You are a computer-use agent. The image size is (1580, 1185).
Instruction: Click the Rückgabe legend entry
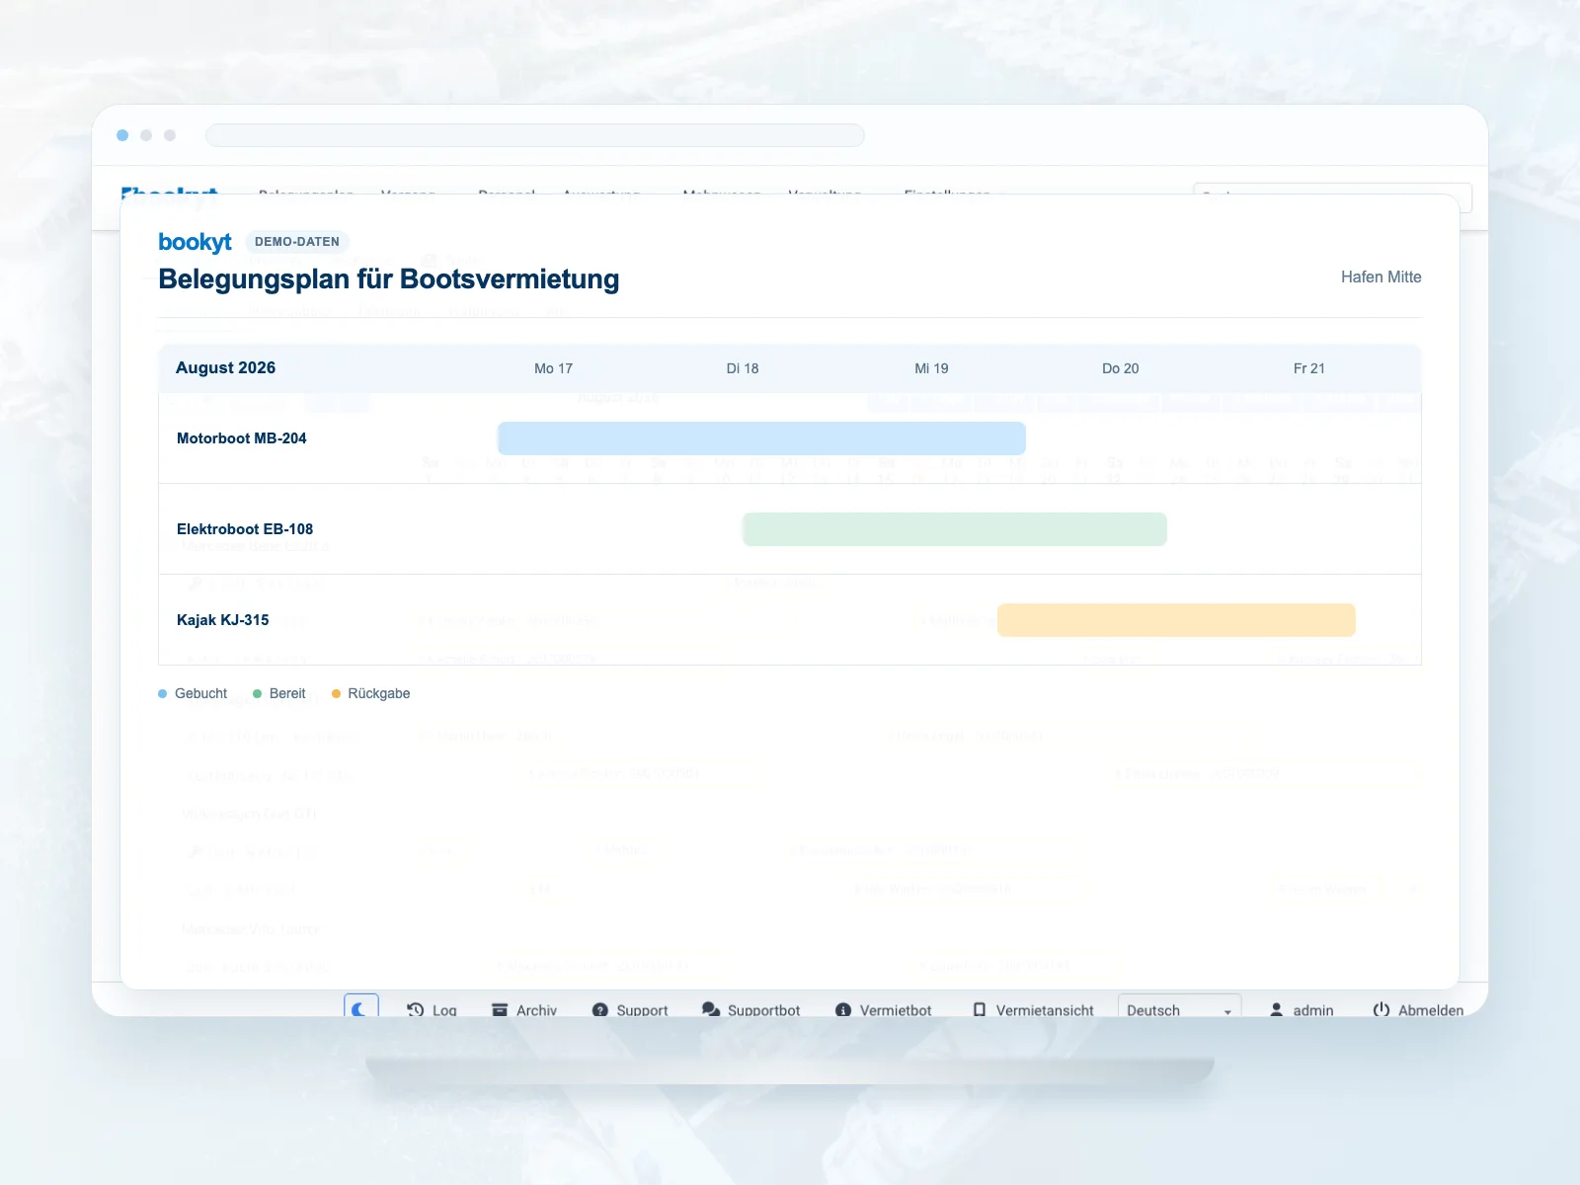click(371, 694)
